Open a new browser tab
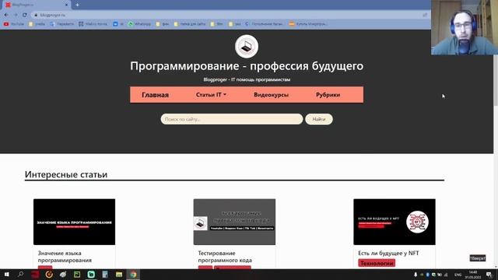The image size is (498, 280). pos(77,5)
